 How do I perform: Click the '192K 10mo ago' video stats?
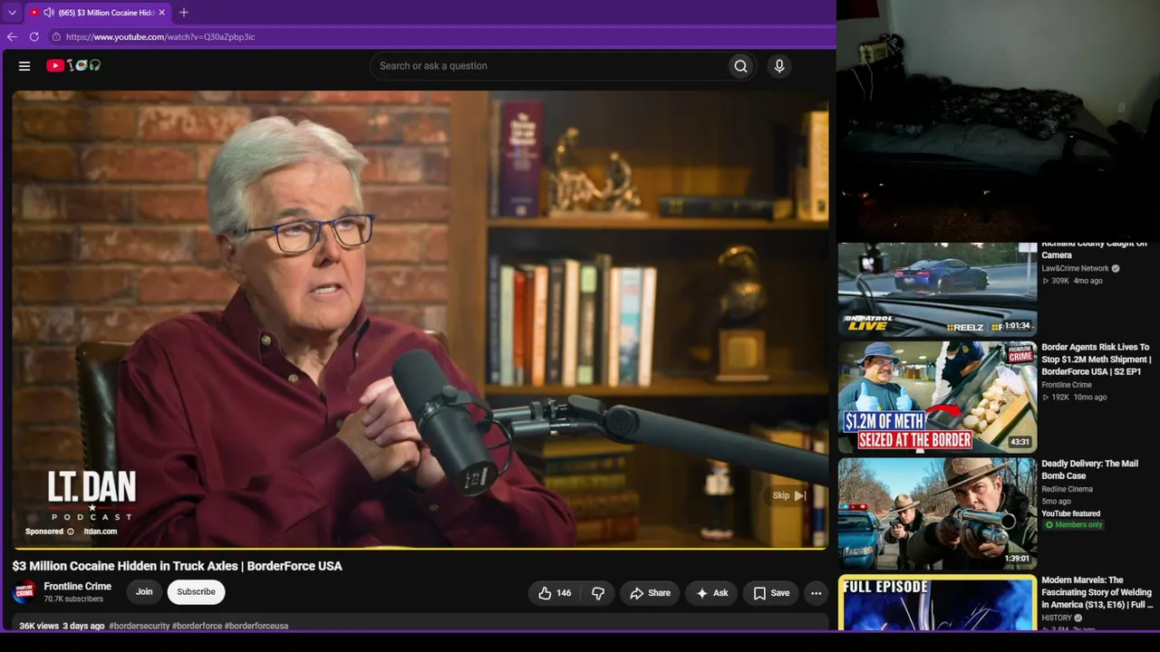(x=1074, y=398)
